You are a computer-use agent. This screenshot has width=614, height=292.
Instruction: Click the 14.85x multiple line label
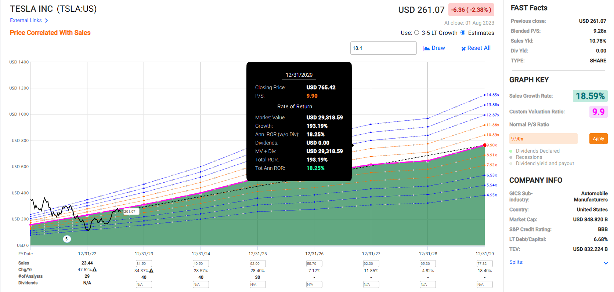[493, 95]
